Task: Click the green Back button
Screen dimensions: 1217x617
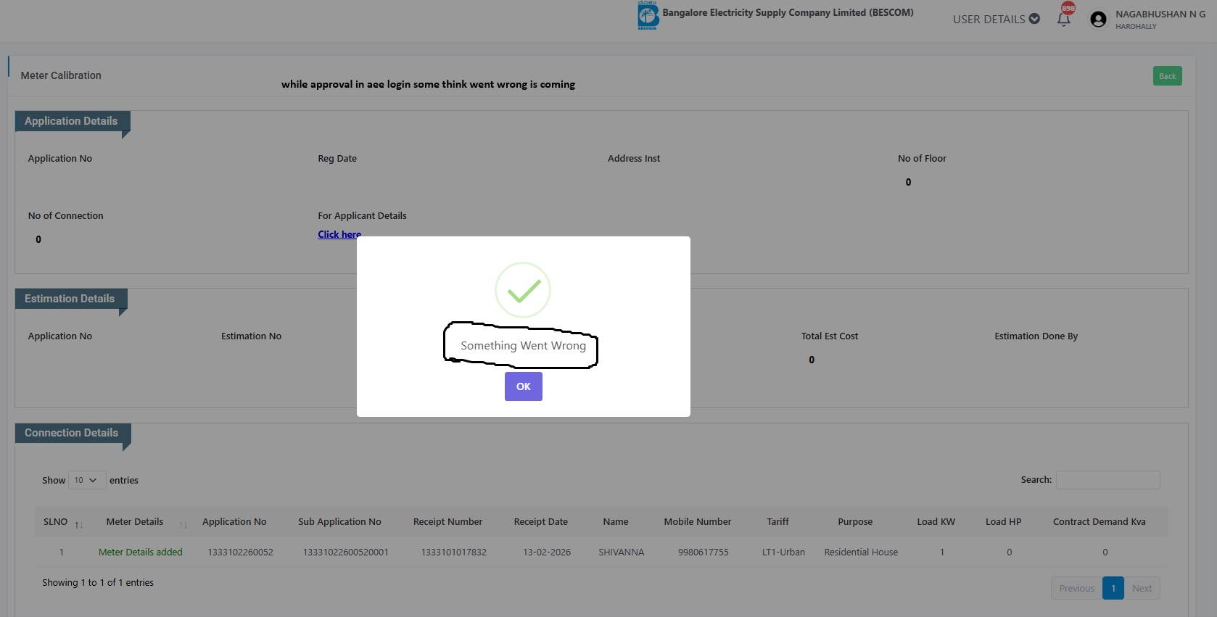Action: [1167, 76]
